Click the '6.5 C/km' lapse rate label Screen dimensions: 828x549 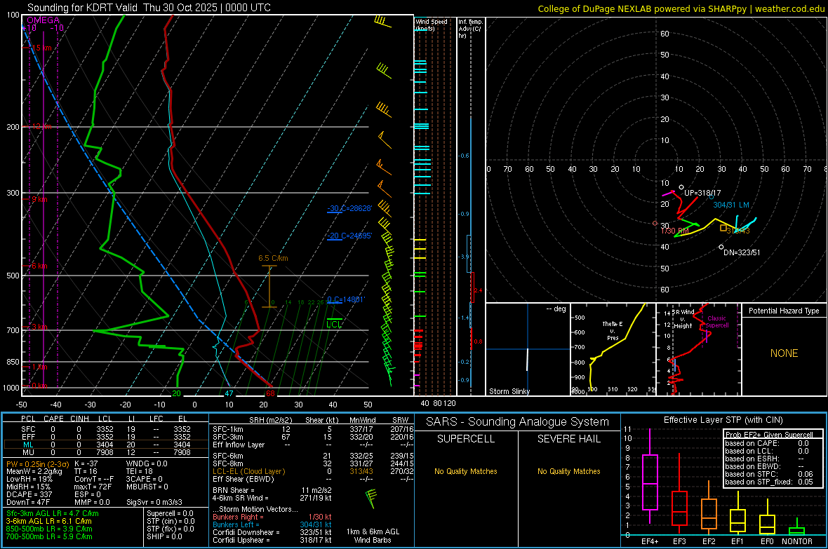(273, 258)
